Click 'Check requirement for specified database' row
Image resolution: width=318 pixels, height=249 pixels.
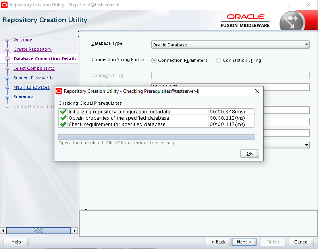pos(156,124)
